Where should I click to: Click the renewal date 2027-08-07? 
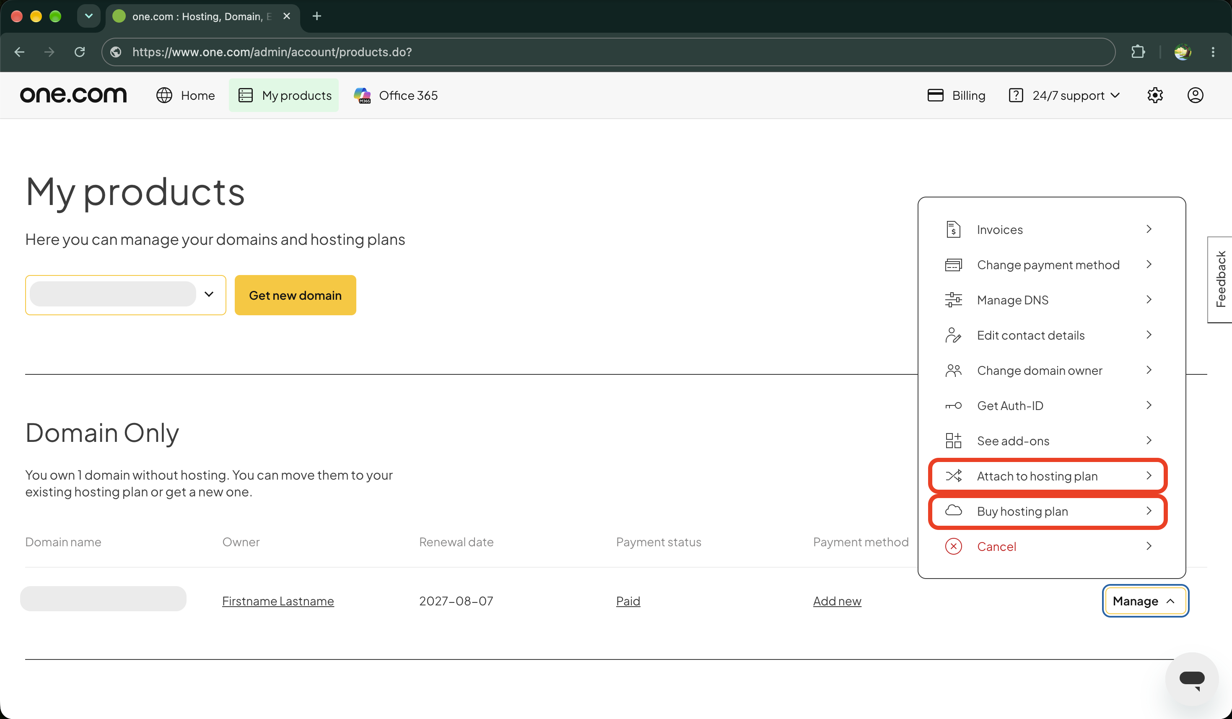click(x=456, y=601)
